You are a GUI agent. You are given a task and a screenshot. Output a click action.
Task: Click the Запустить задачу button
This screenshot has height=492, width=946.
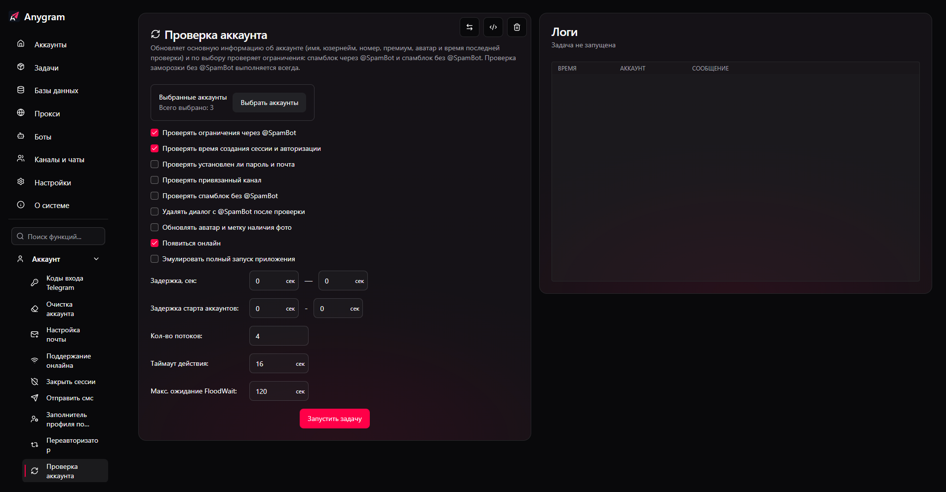point(335,419)
